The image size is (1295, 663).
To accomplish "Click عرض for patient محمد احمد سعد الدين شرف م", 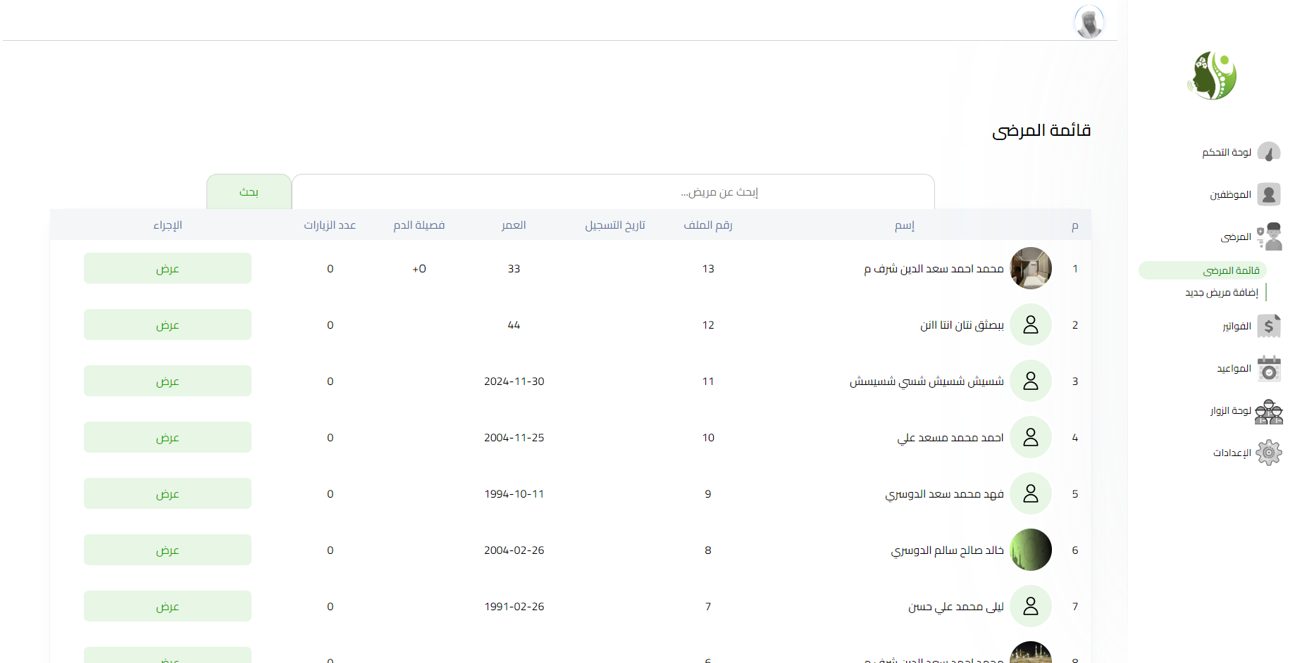I will (x=167, y=268).
